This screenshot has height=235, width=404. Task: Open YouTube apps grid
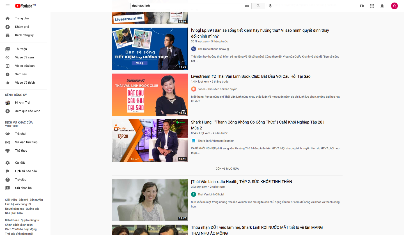(372, 6)
